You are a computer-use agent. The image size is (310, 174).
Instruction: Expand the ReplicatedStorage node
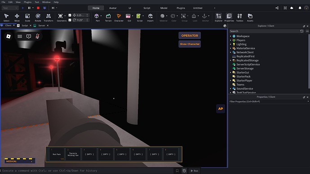[x=230, y=61]
